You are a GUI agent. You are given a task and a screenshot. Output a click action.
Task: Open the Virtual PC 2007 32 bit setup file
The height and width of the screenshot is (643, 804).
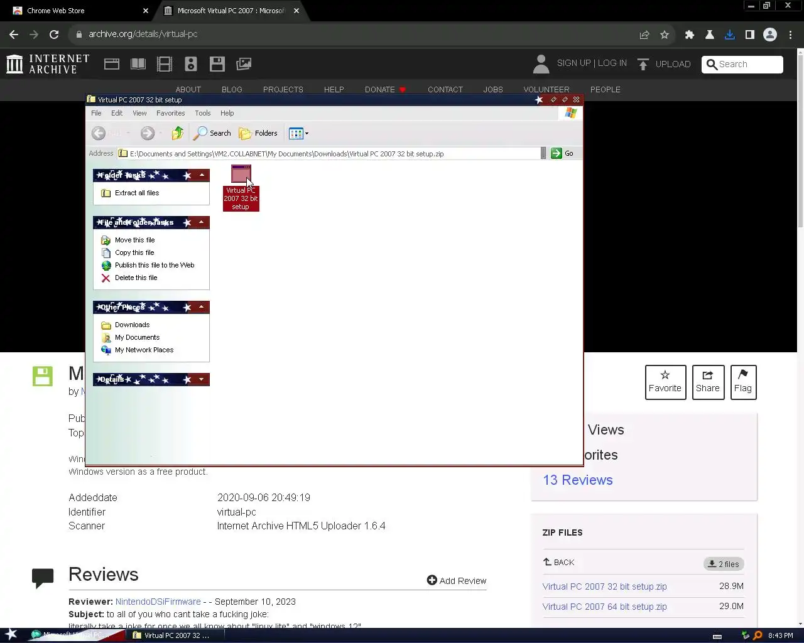click(x=241, y=188)
